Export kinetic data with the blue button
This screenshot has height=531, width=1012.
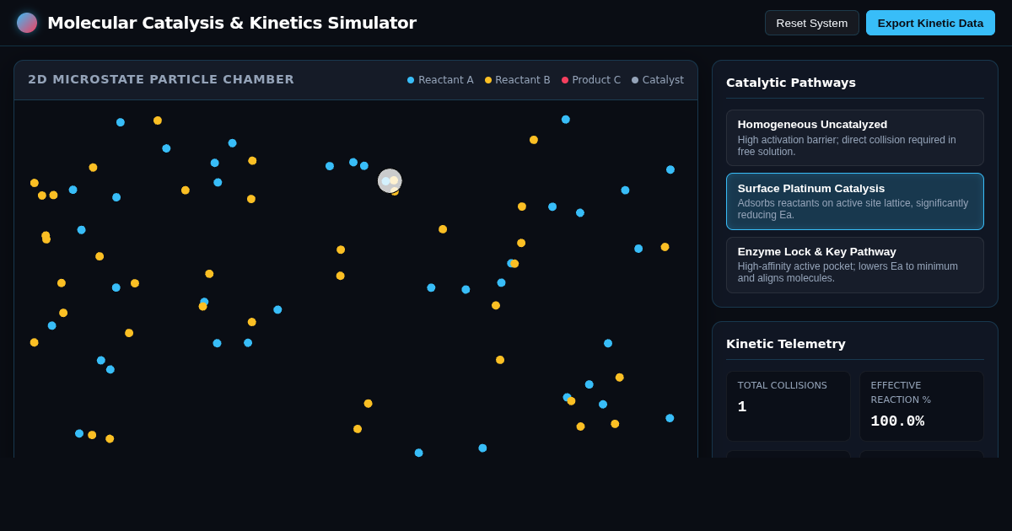pyautogui.click(x=930, y=23)
